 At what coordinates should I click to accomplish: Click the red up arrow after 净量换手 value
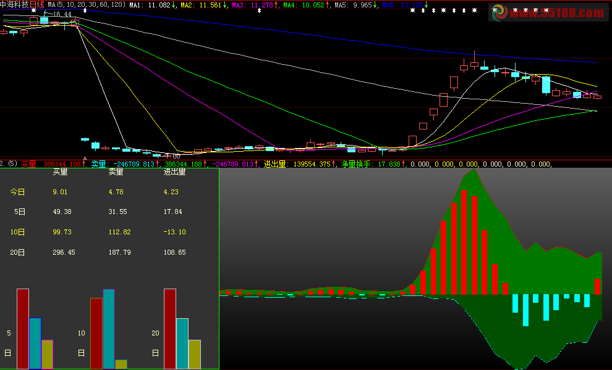coord(404,164)
